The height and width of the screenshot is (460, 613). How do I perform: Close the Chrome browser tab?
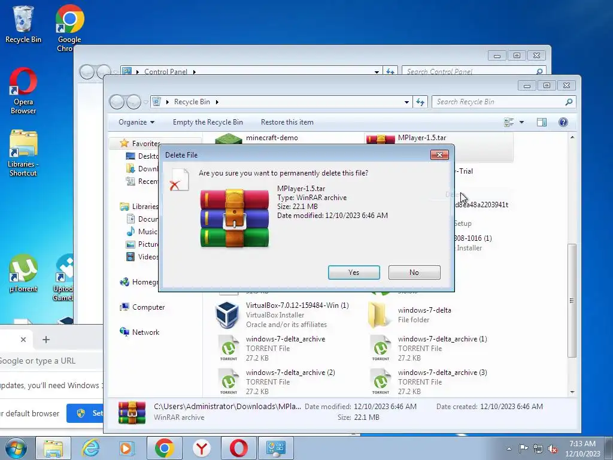(23, 340)
